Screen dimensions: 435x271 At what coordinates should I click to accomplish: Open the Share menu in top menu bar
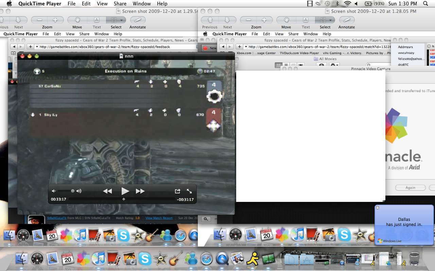pyautogui.click(x=120, y=4)
